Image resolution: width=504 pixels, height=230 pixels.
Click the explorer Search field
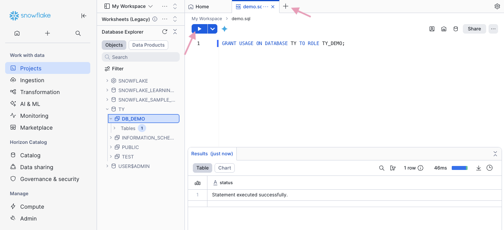141,57
